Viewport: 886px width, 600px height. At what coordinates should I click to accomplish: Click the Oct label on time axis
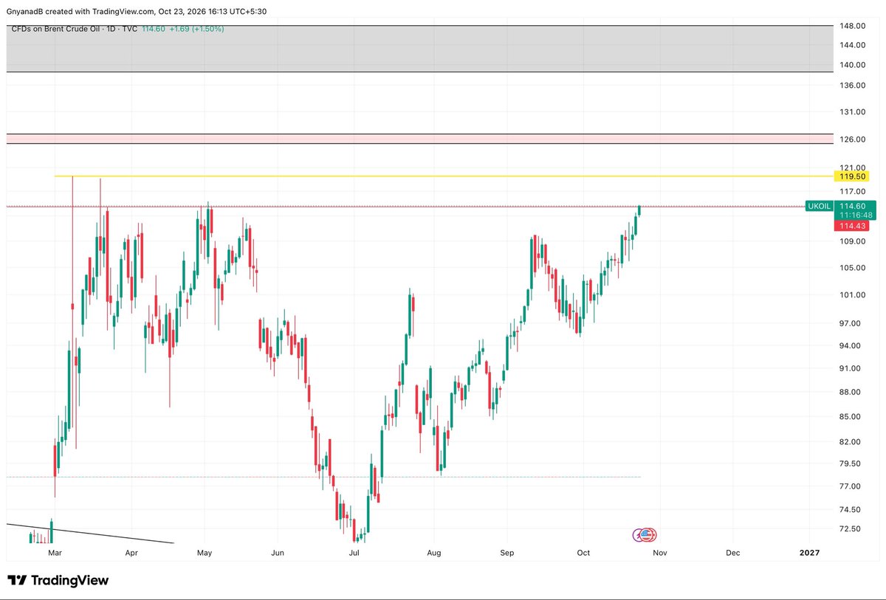(583, 552)
